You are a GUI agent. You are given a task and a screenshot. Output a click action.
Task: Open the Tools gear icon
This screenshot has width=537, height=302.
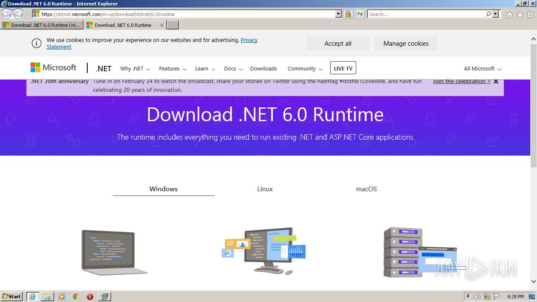[x=530, y=15]
